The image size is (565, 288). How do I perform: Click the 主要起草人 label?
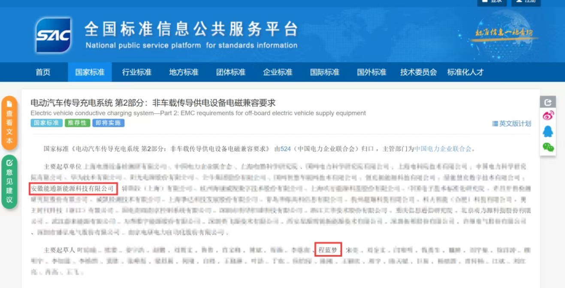coord(59,249)
